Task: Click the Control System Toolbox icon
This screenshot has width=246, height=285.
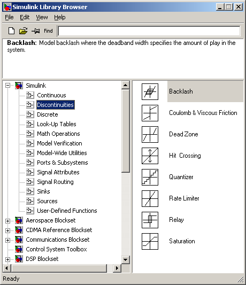Action: (19, 249)
